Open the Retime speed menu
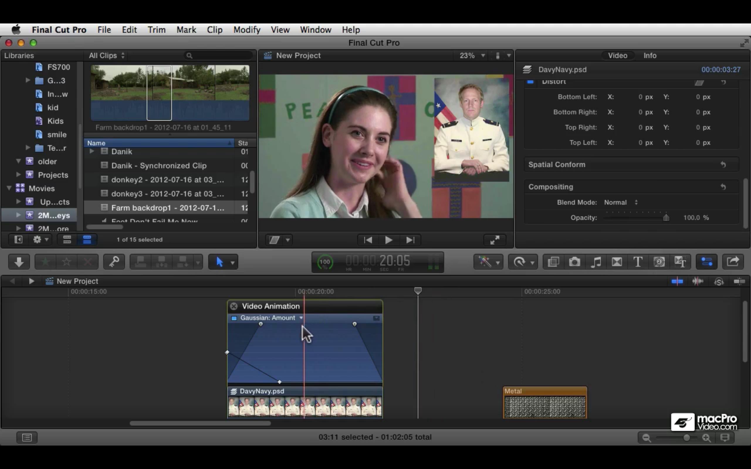 coord(522,262)
